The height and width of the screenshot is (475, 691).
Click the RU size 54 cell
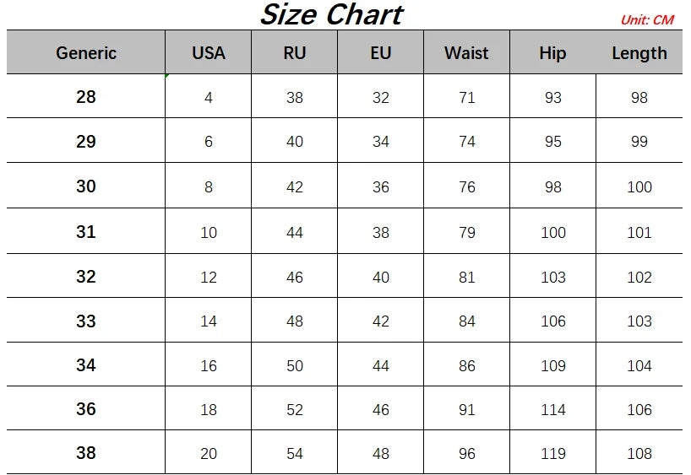[x=295, y=454]
